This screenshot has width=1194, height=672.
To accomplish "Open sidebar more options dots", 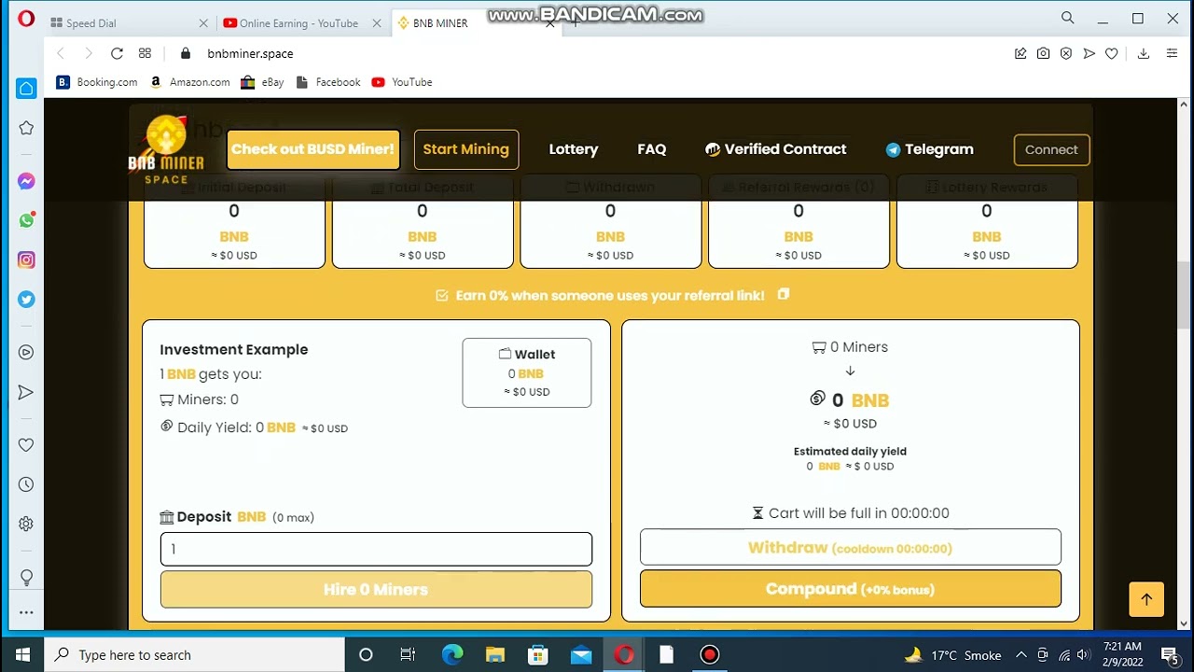I will [x=26, y=613].
